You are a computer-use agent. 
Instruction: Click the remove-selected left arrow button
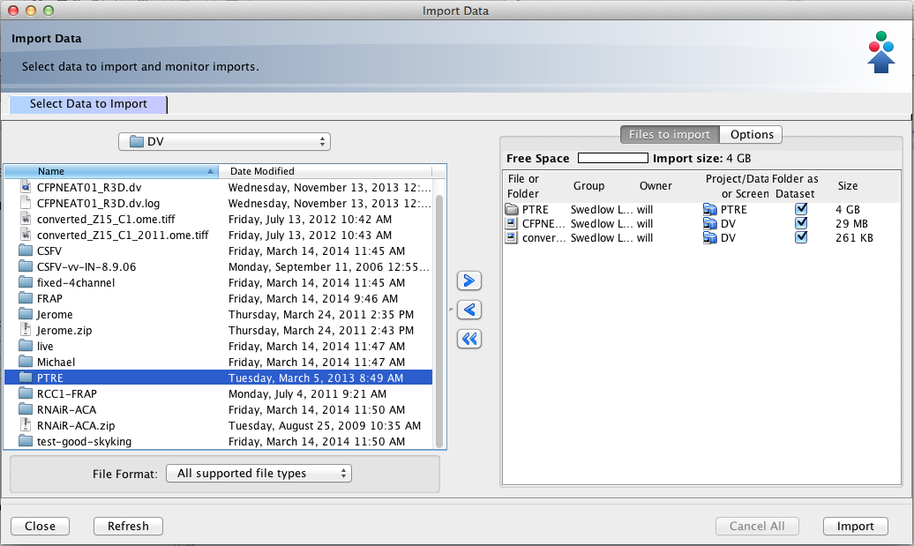click(469, 310)
